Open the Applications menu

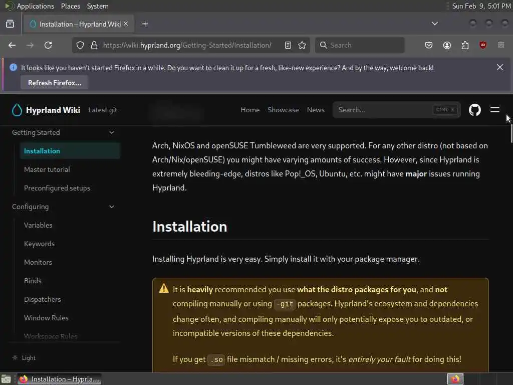tap(36, 6)
